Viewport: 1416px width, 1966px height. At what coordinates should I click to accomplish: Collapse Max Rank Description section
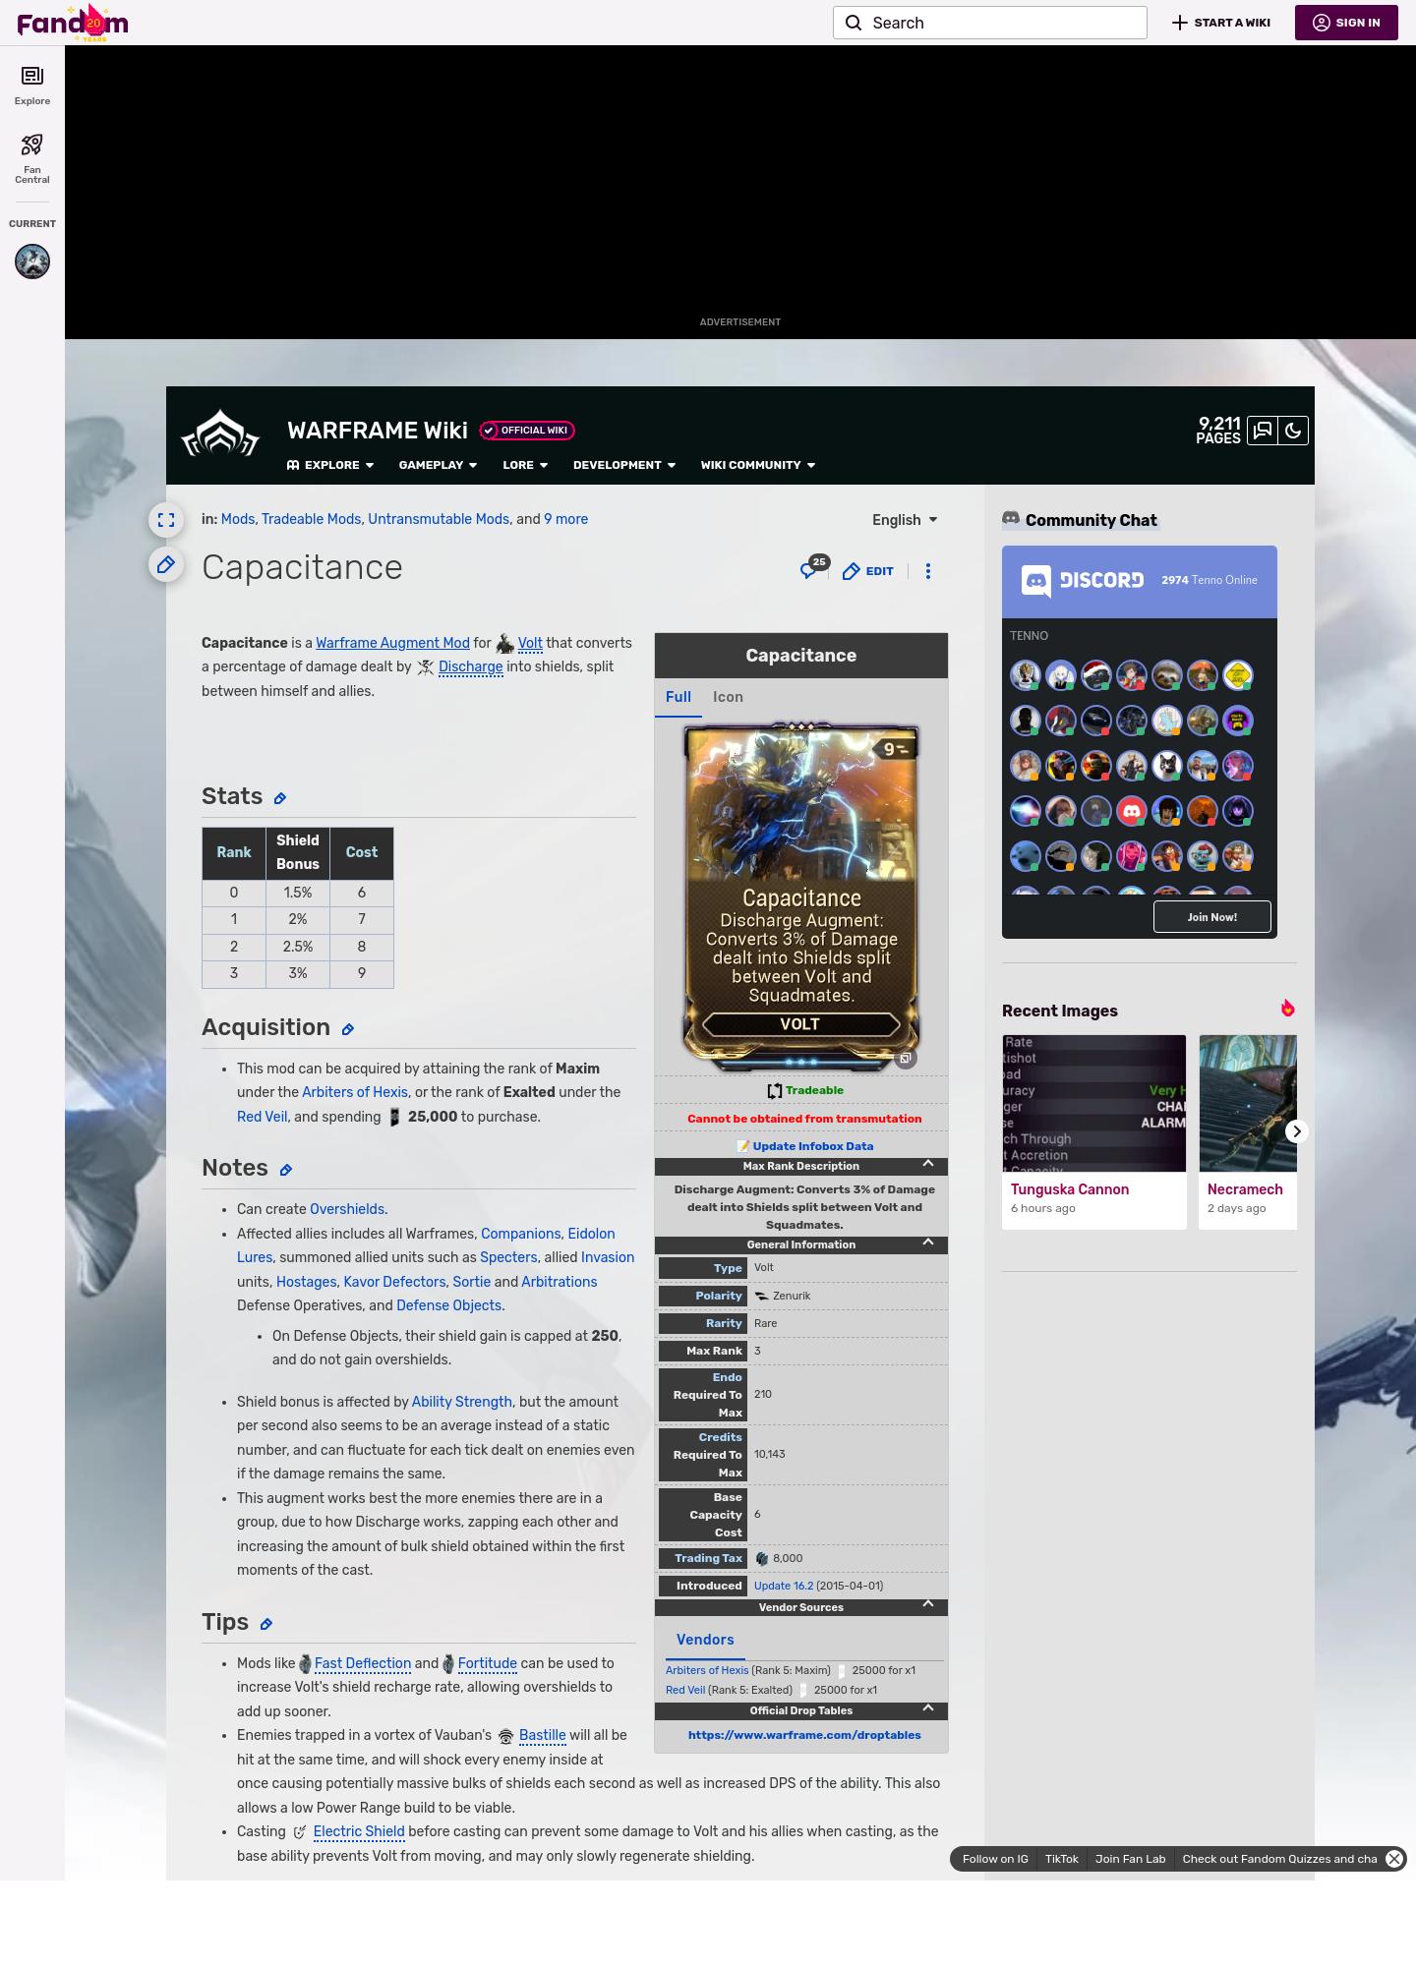coord(927,1164)
